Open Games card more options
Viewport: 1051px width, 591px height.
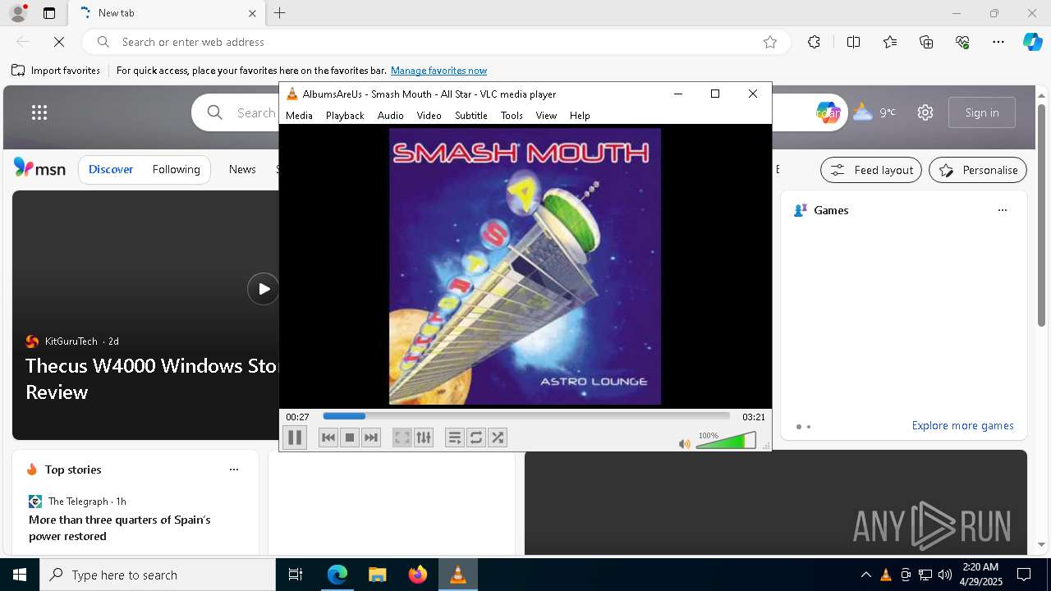[x=1002, y=210]
